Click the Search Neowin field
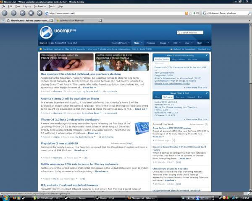 pyautogui.click(x=190, y=33)
